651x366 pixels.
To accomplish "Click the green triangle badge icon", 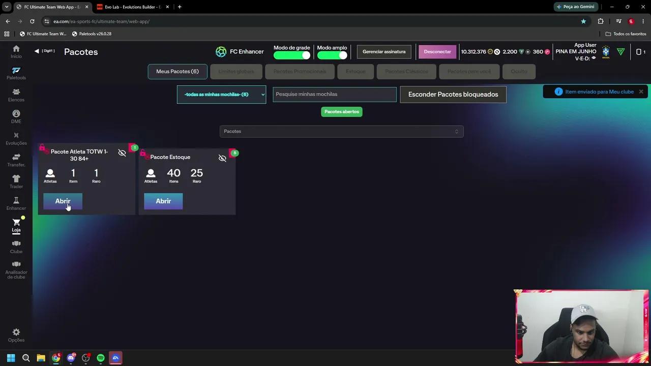I will (620, 51).
